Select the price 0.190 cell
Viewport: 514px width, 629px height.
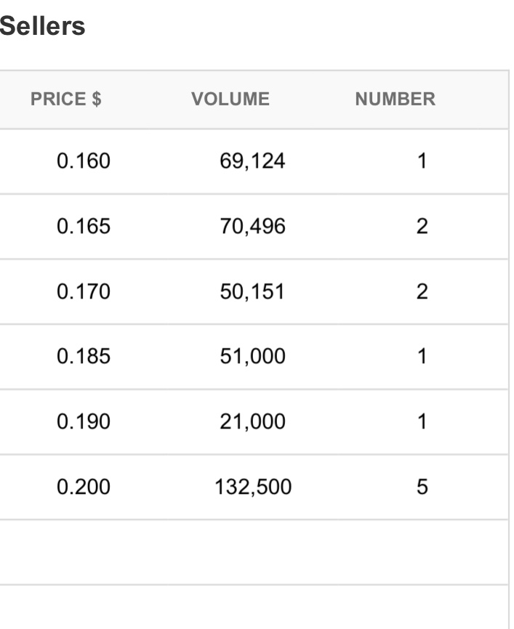[84, 422]
